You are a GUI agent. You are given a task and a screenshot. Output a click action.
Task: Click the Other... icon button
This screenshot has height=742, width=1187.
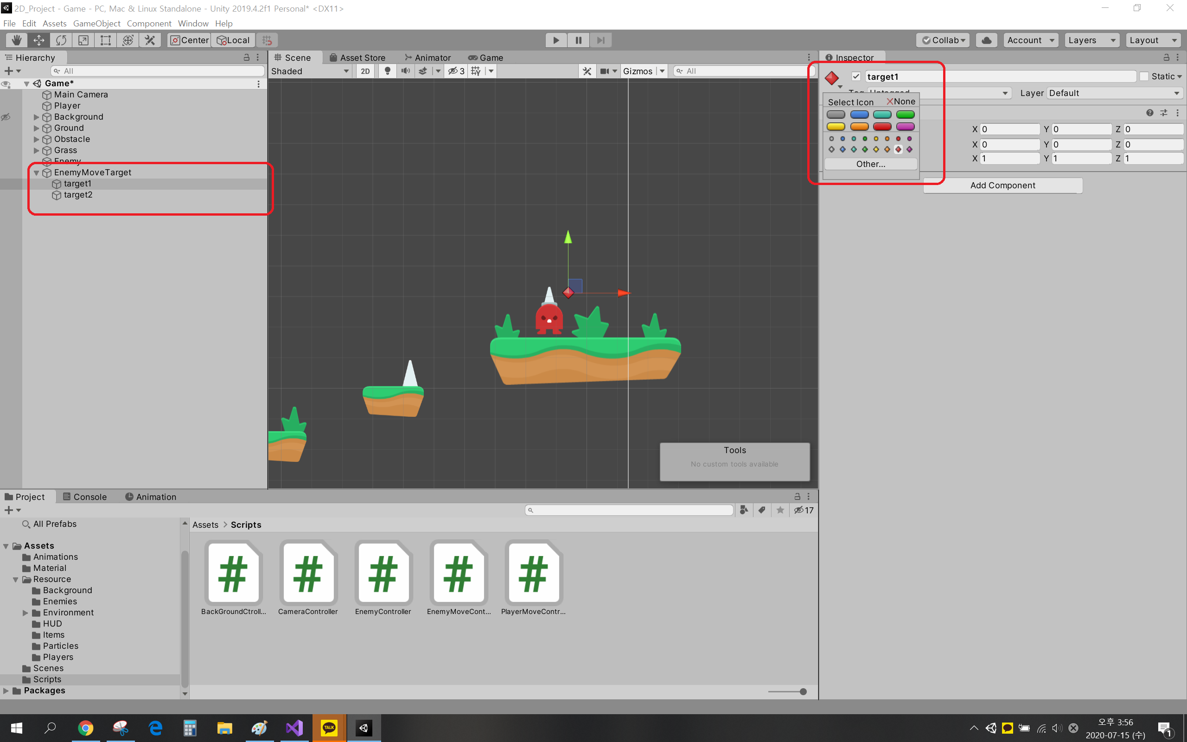871,164
